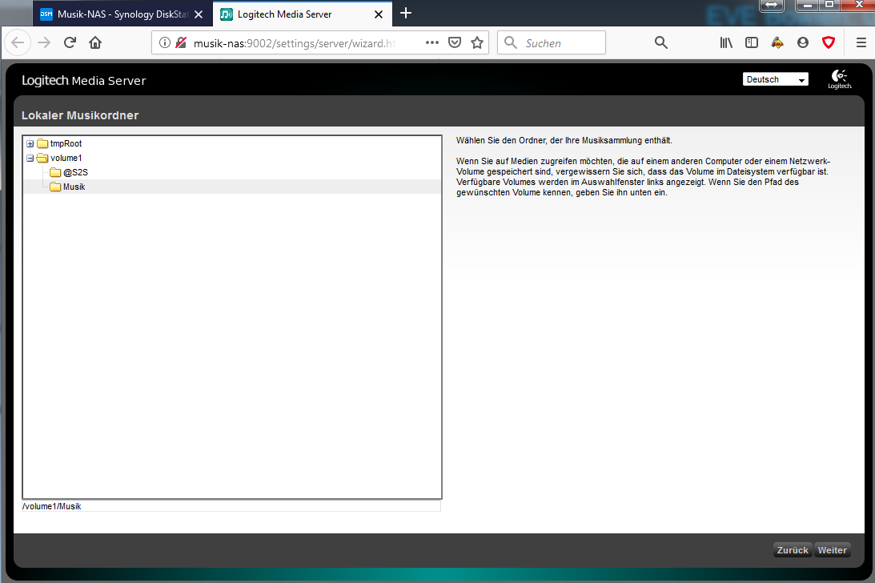875x583 pixels.
Task: Click the browser forward arrow
Action: (44, 42)
